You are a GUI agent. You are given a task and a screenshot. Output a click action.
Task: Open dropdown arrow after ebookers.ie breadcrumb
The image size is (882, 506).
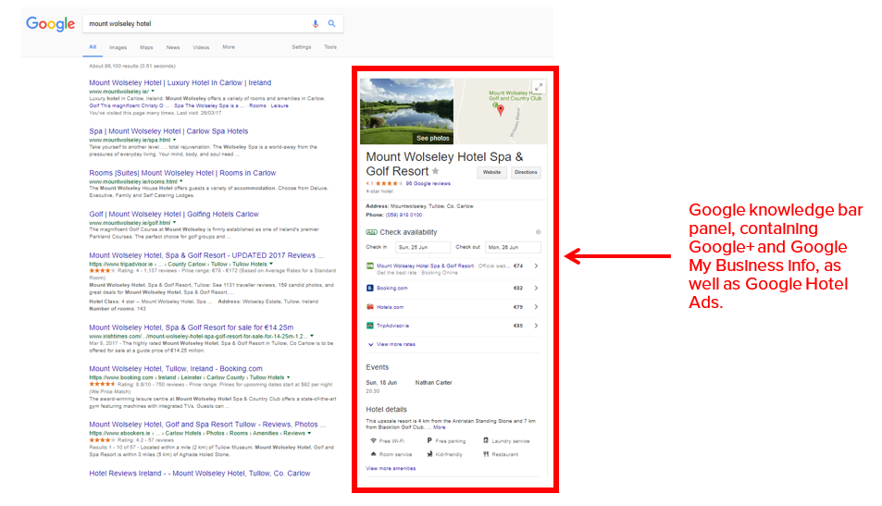(309, 433)
